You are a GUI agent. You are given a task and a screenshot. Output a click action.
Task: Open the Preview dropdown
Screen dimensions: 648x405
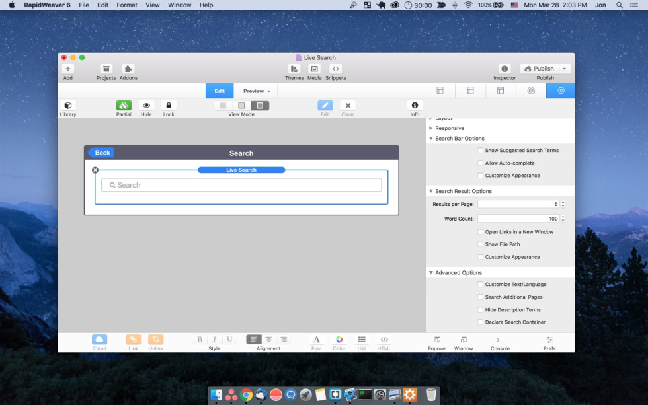257,91
